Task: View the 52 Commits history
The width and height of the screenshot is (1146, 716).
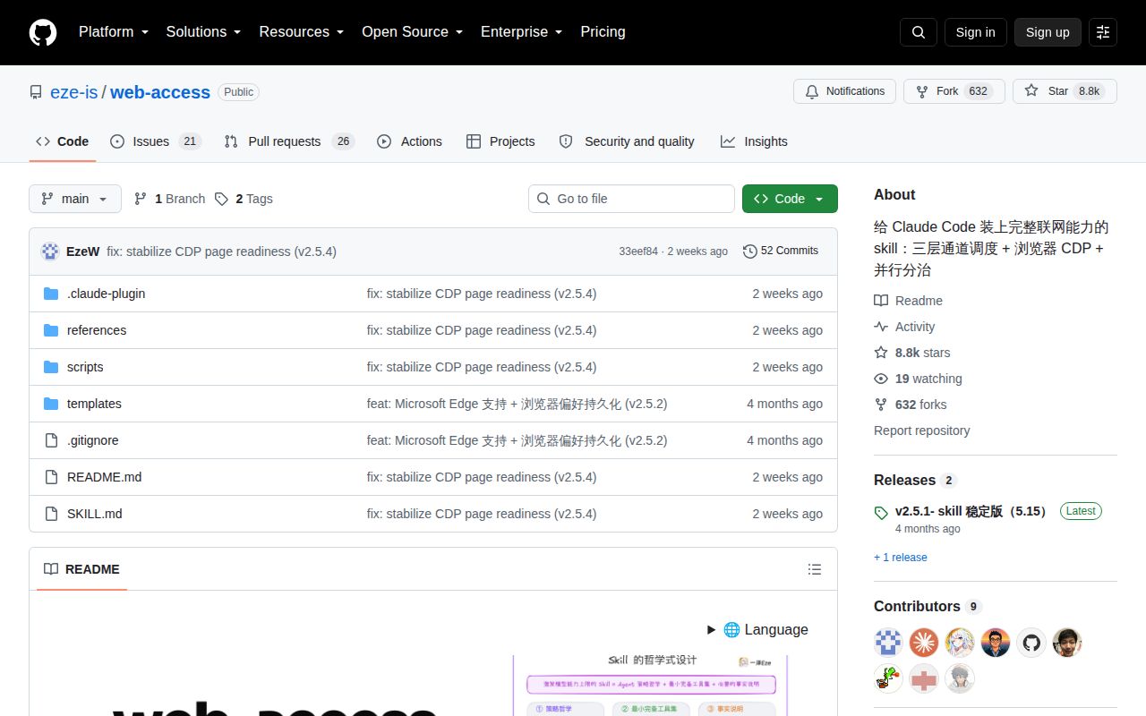Action: [x=781, y=251]
